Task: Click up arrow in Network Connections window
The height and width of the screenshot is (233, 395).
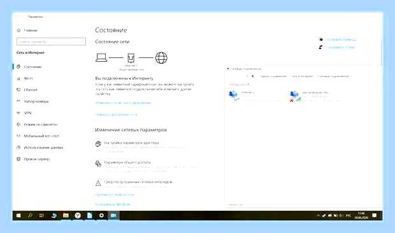Action: [x=253, y=76]
